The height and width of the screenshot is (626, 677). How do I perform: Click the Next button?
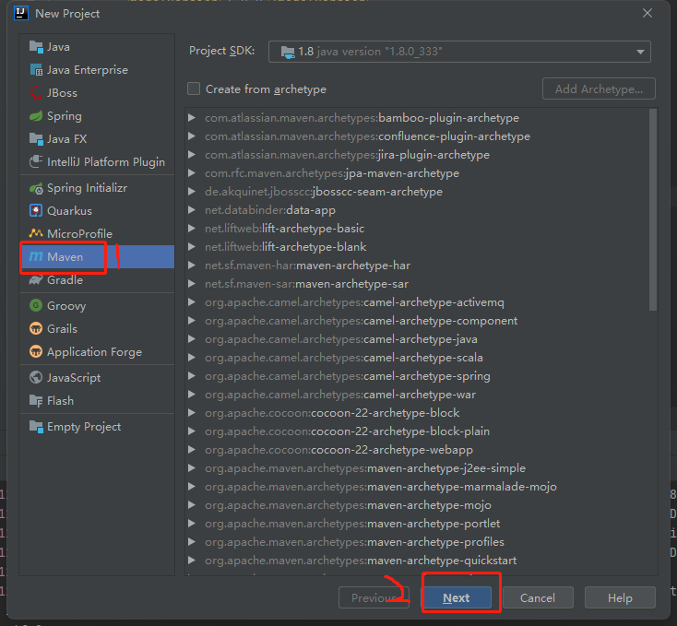pos(457,597)
